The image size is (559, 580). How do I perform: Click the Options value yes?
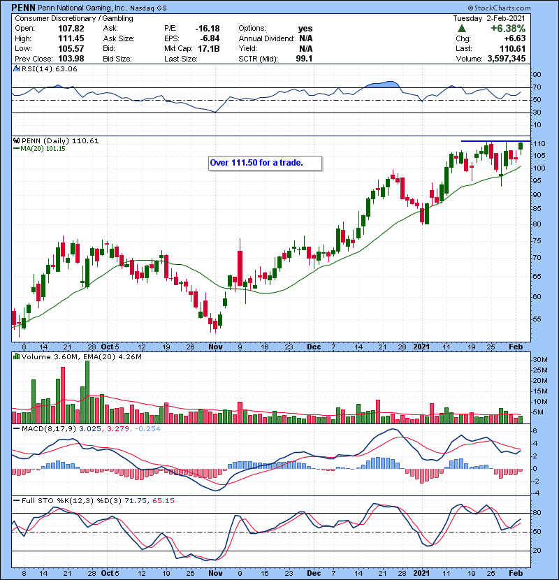click(x=305, y=29)
